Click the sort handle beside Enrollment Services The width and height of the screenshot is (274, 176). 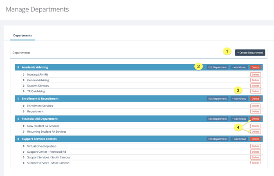pyautogui.click(x=24, y=106)
